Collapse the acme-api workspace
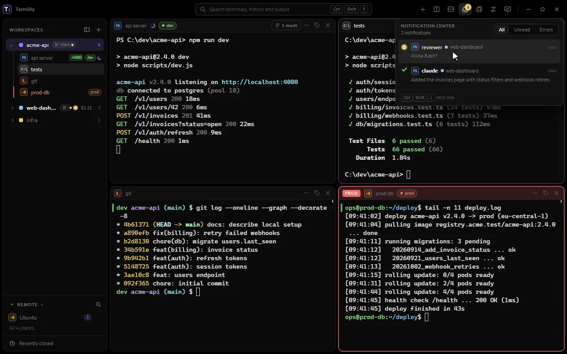This screenshot has width=567, height=354. coord(12,45)
